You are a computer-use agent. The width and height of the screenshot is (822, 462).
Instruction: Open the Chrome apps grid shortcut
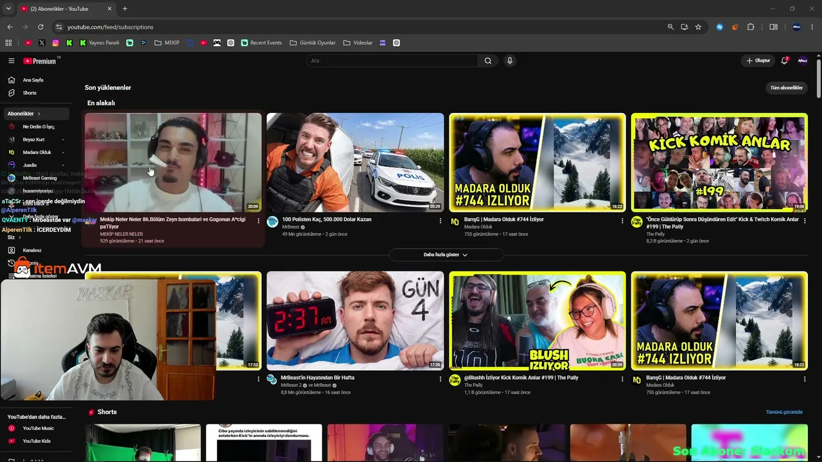click(x=8, y=43)
